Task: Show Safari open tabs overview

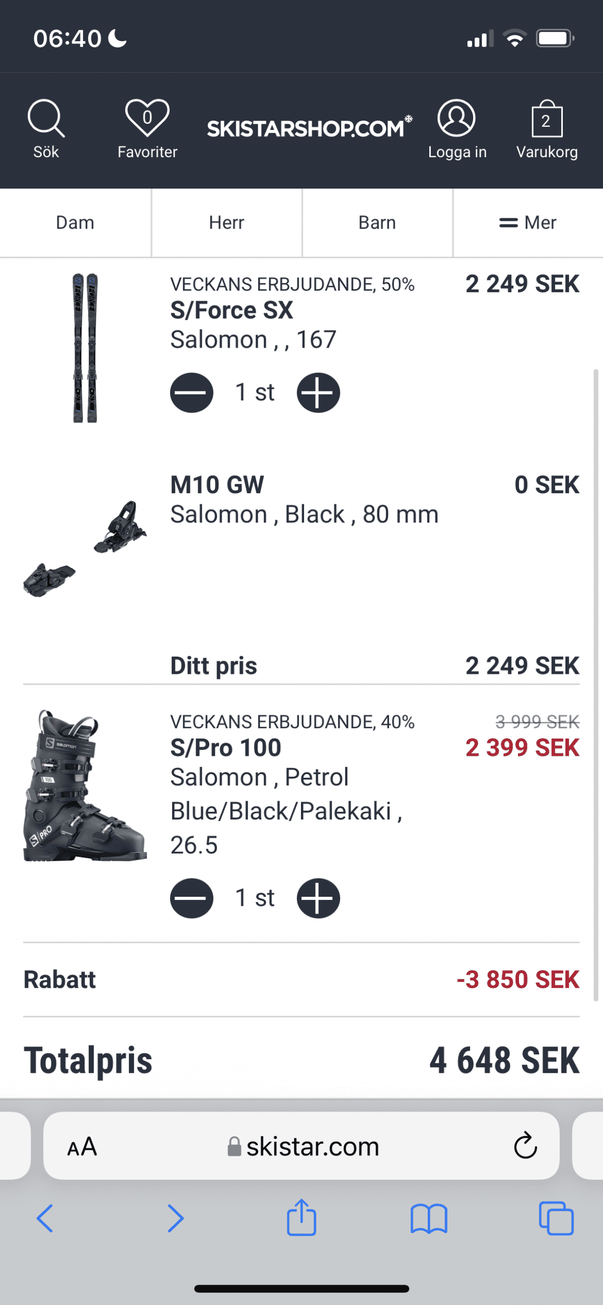Action: (x=556, y=1219)
